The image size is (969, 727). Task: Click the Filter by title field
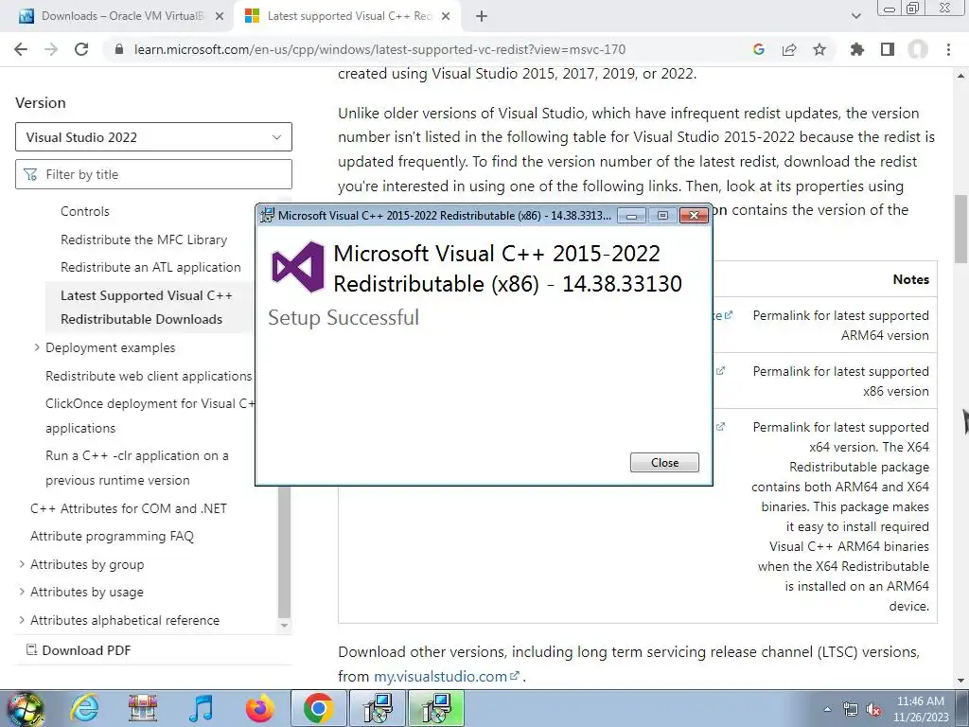click(153, 174)
